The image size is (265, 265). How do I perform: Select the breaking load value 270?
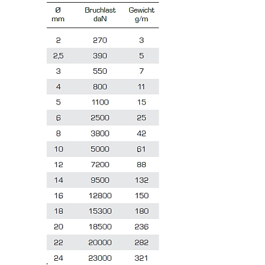(100, 40)
